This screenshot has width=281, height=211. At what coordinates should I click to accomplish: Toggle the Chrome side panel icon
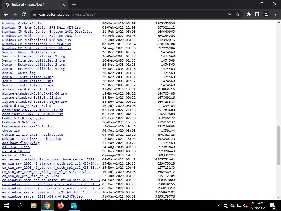coord(257,14)
